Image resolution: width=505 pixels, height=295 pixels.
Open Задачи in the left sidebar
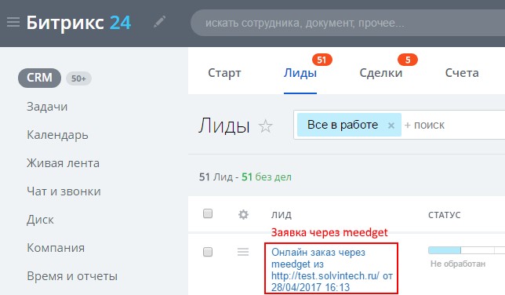coord(47,107)
